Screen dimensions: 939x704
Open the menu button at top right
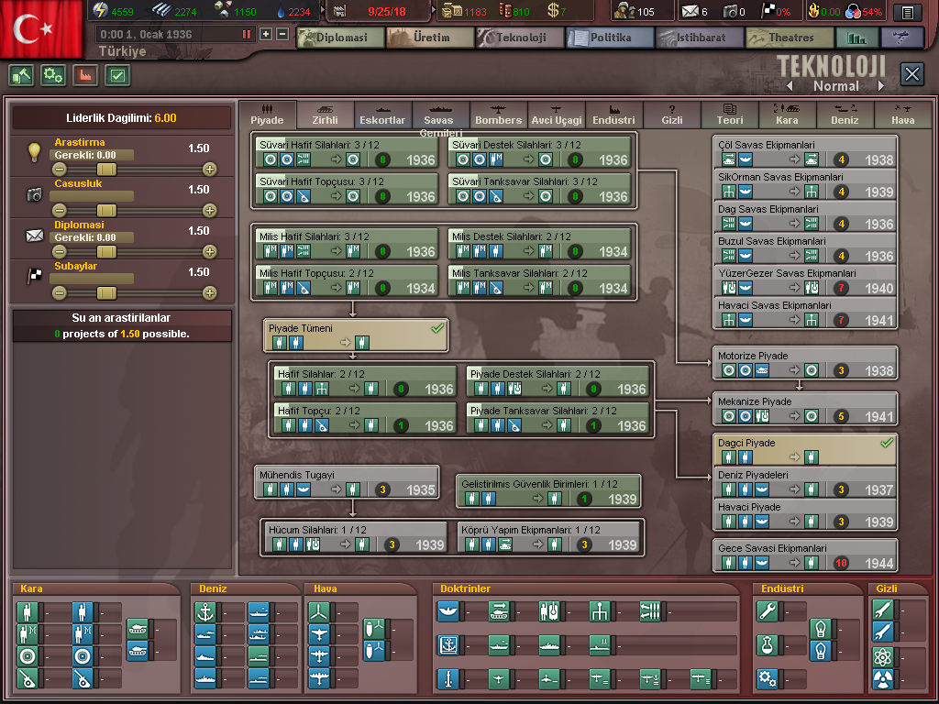[907, 12]
